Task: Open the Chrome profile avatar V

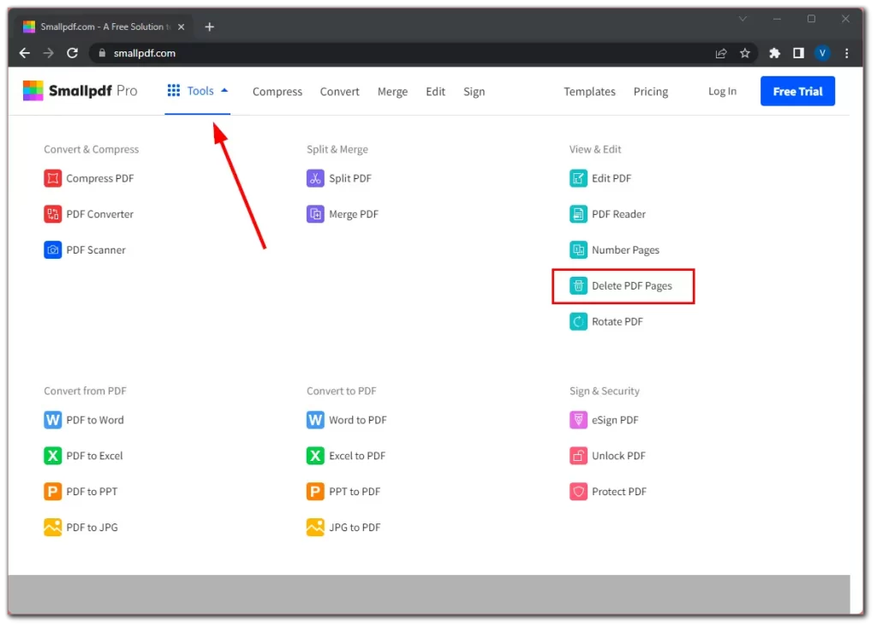Action: pyautogui.click(x=822, y=53)
